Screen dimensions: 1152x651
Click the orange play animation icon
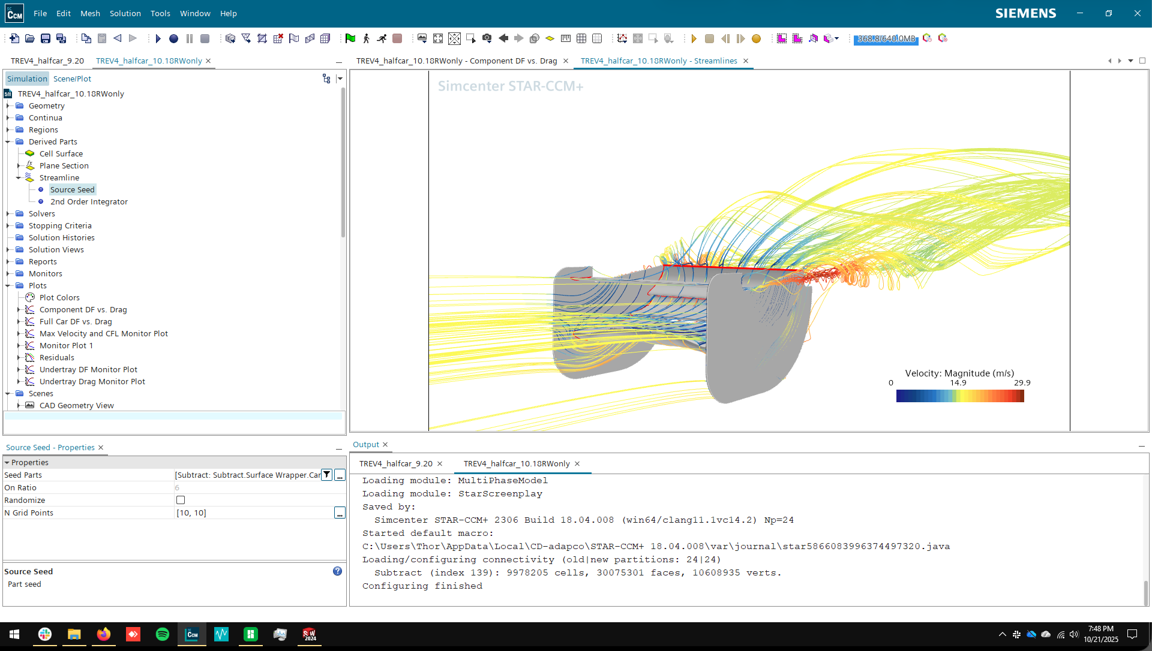[x=694, y=39]
